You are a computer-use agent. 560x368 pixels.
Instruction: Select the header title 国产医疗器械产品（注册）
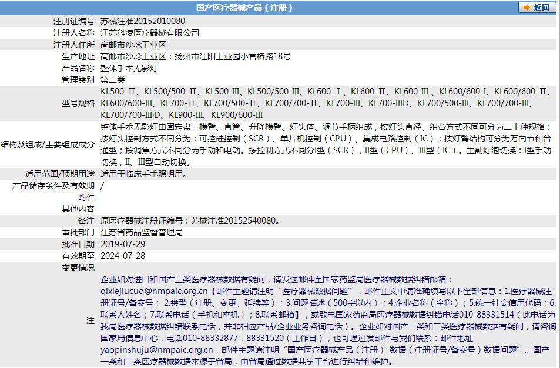[x=244, y=8]
